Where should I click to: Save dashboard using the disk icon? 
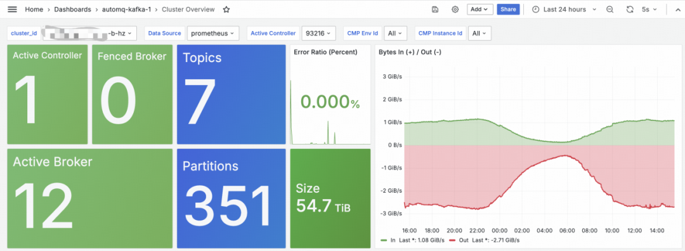point(435,9)
